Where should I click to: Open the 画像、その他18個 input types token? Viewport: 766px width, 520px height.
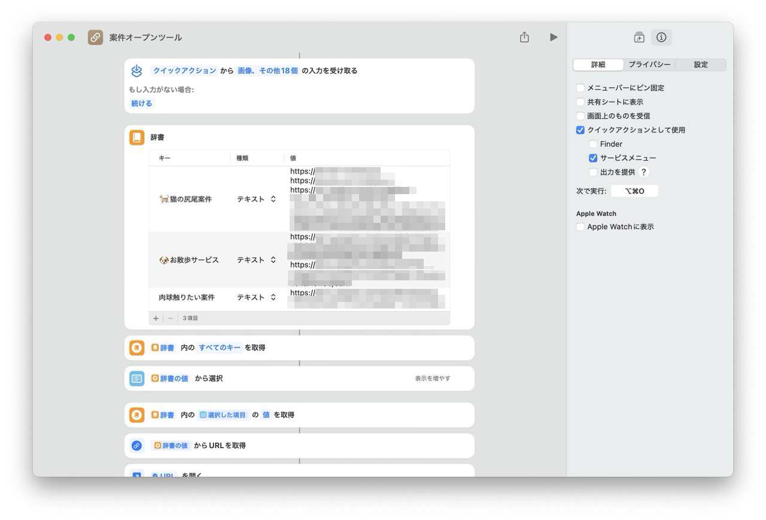click(268, 71)
